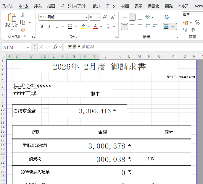Click the Wrap Text icon
Screen dimensions: 203x184
click(167, 17)
